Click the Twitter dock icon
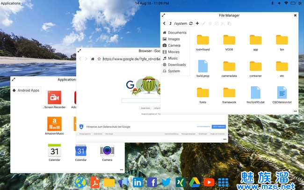The width and height of the screenshot is (304, 190). pos(166,183)
